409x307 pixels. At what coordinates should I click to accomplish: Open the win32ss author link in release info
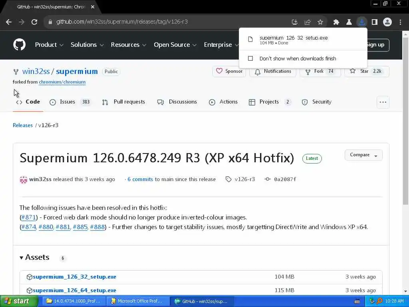click(x=40, y=179)
